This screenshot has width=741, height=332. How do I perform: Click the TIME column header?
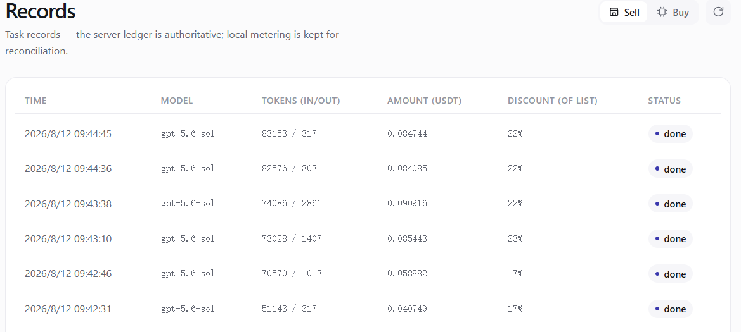click(35, 101)
